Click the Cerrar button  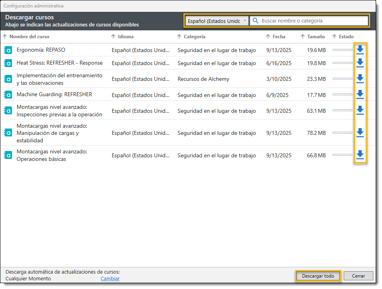coord(358,276)
